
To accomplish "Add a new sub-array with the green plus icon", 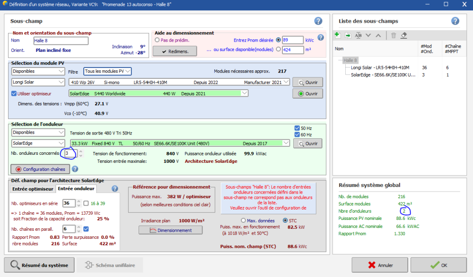I will tap(337, 35).
